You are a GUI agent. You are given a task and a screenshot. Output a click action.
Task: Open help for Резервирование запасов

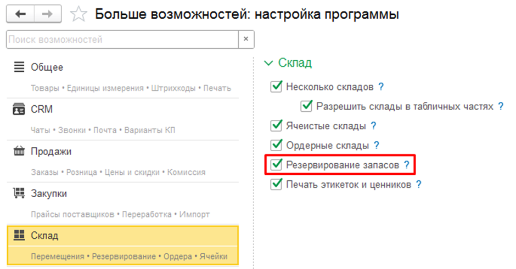pyautogui.click(x=407, y=164)
